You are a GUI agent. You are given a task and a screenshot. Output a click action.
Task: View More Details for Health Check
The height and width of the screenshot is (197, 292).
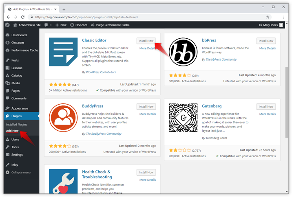point(148,180)
